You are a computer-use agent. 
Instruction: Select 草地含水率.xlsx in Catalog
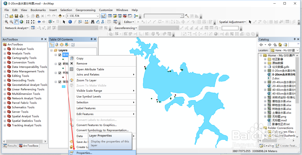coord(281,101)
